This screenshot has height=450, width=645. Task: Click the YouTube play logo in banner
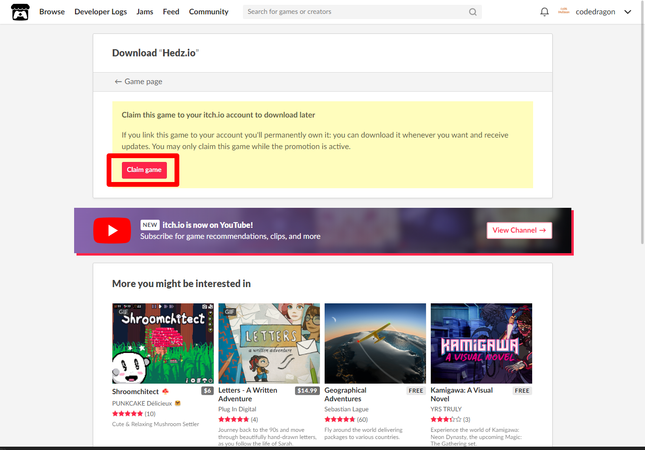point(112,230)
